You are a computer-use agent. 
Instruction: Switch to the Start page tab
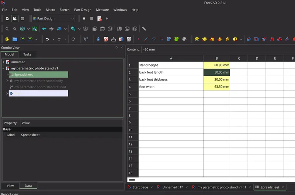(x=138, y=187)
